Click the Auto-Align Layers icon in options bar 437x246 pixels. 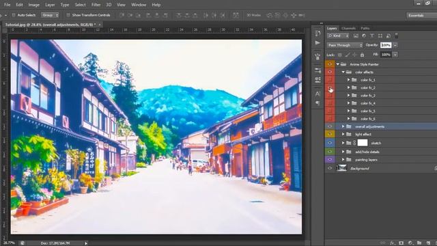click(x=236, y=15)
